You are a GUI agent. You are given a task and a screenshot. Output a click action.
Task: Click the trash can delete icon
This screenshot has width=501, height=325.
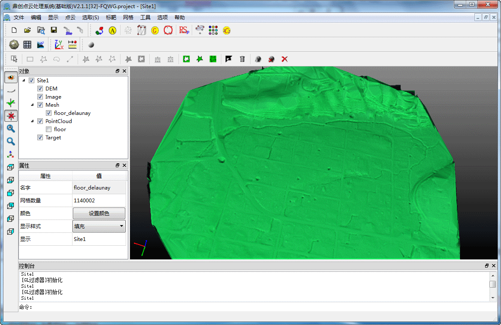(x=242, y=59)
